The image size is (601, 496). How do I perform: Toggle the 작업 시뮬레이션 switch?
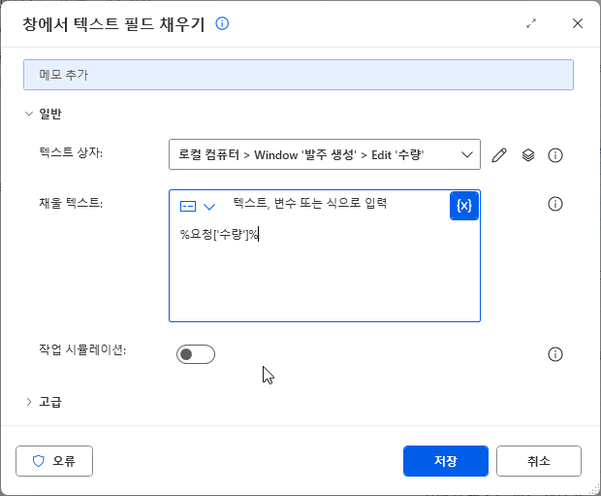tap(196, 354)
